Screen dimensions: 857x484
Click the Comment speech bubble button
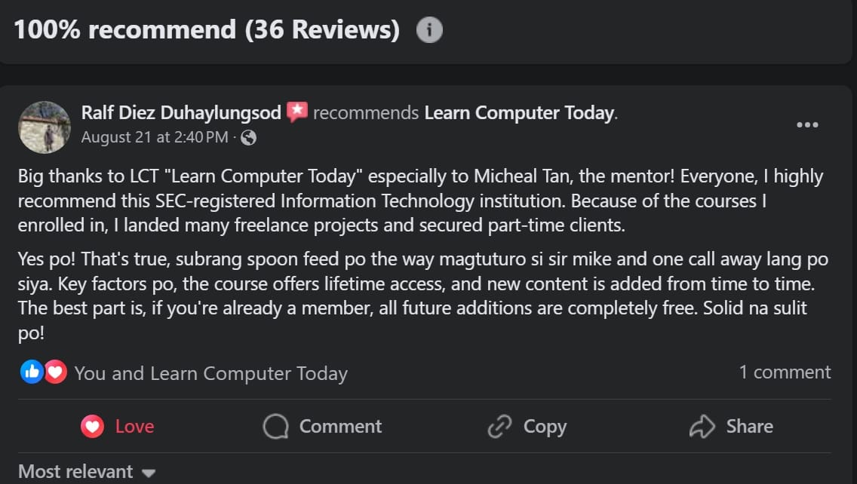(x=323, y=427)
